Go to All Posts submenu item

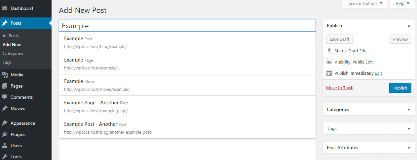pos(11,36)
